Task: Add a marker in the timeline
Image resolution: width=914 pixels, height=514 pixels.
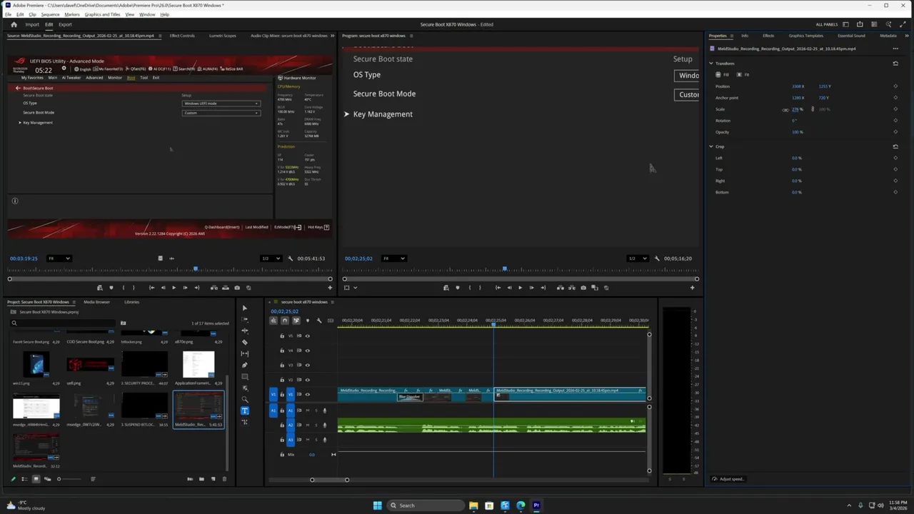Action: (x=308, y=321)
